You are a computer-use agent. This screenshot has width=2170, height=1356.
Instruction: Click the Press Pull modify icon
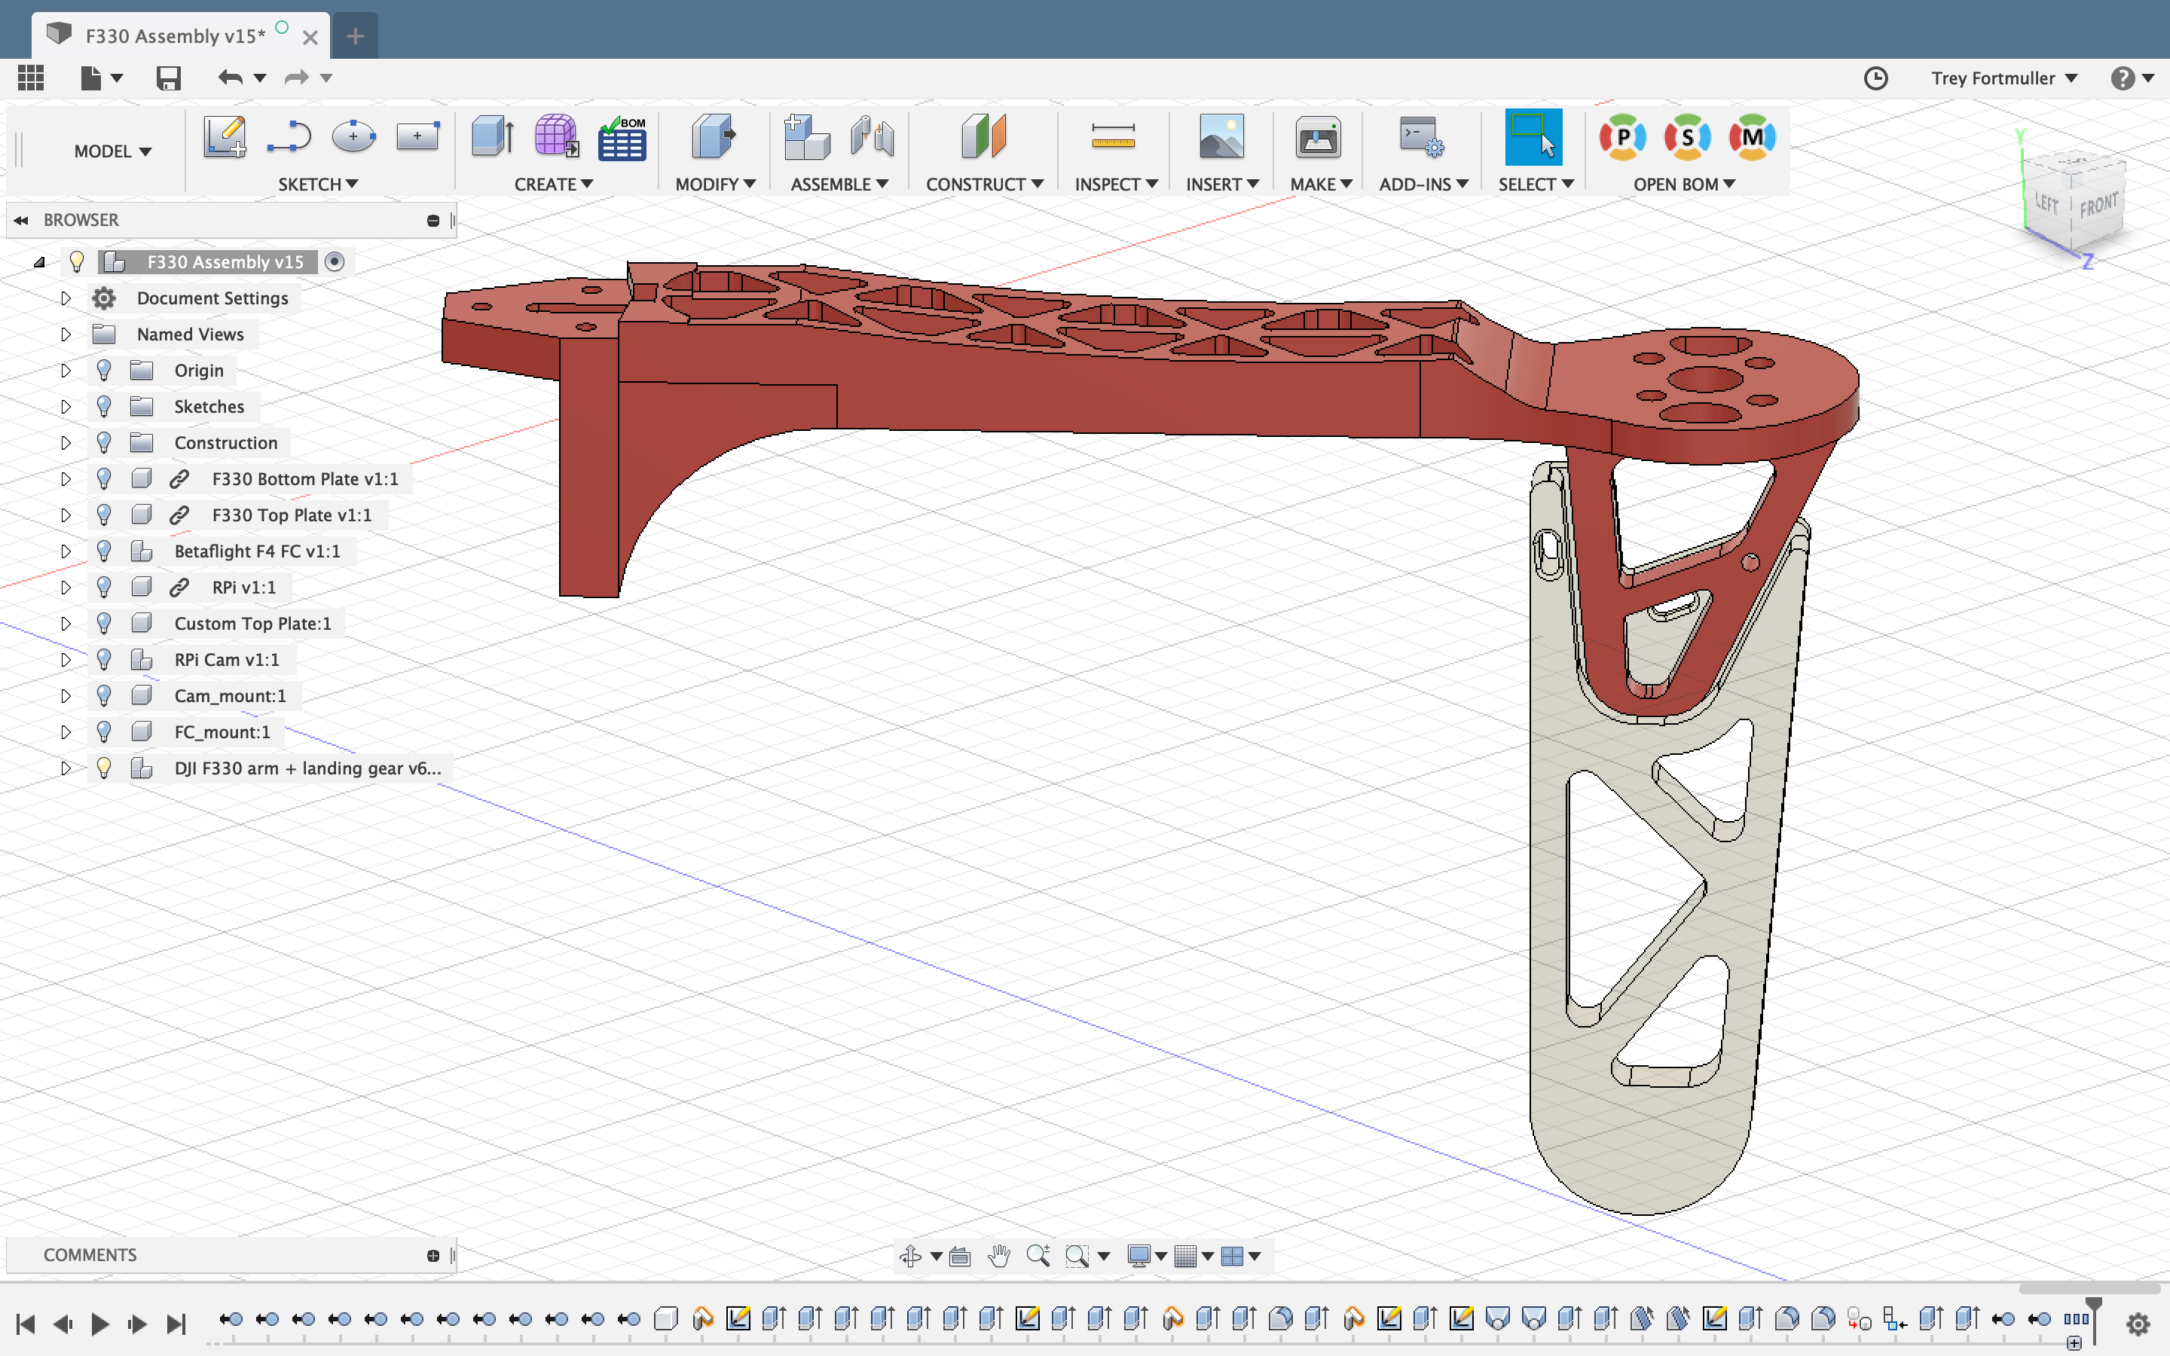(x=713, y=137)
